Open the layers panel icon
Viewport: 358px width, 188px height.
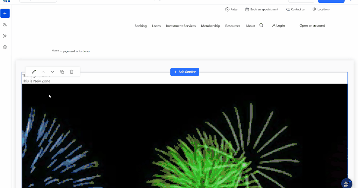5,47
